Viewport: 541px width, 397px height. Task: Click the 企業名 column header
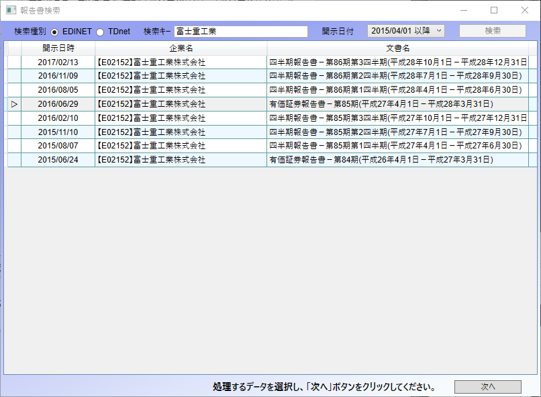pos(181,48)
